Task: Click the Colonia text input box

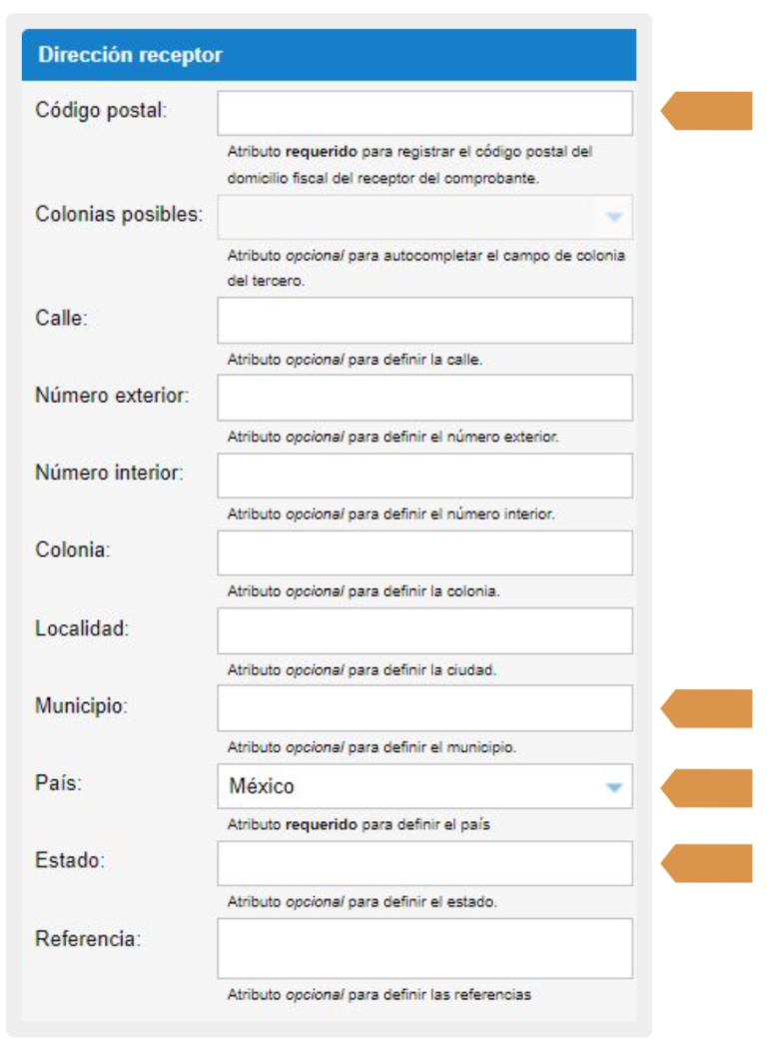Action: [x=424, y=552]
